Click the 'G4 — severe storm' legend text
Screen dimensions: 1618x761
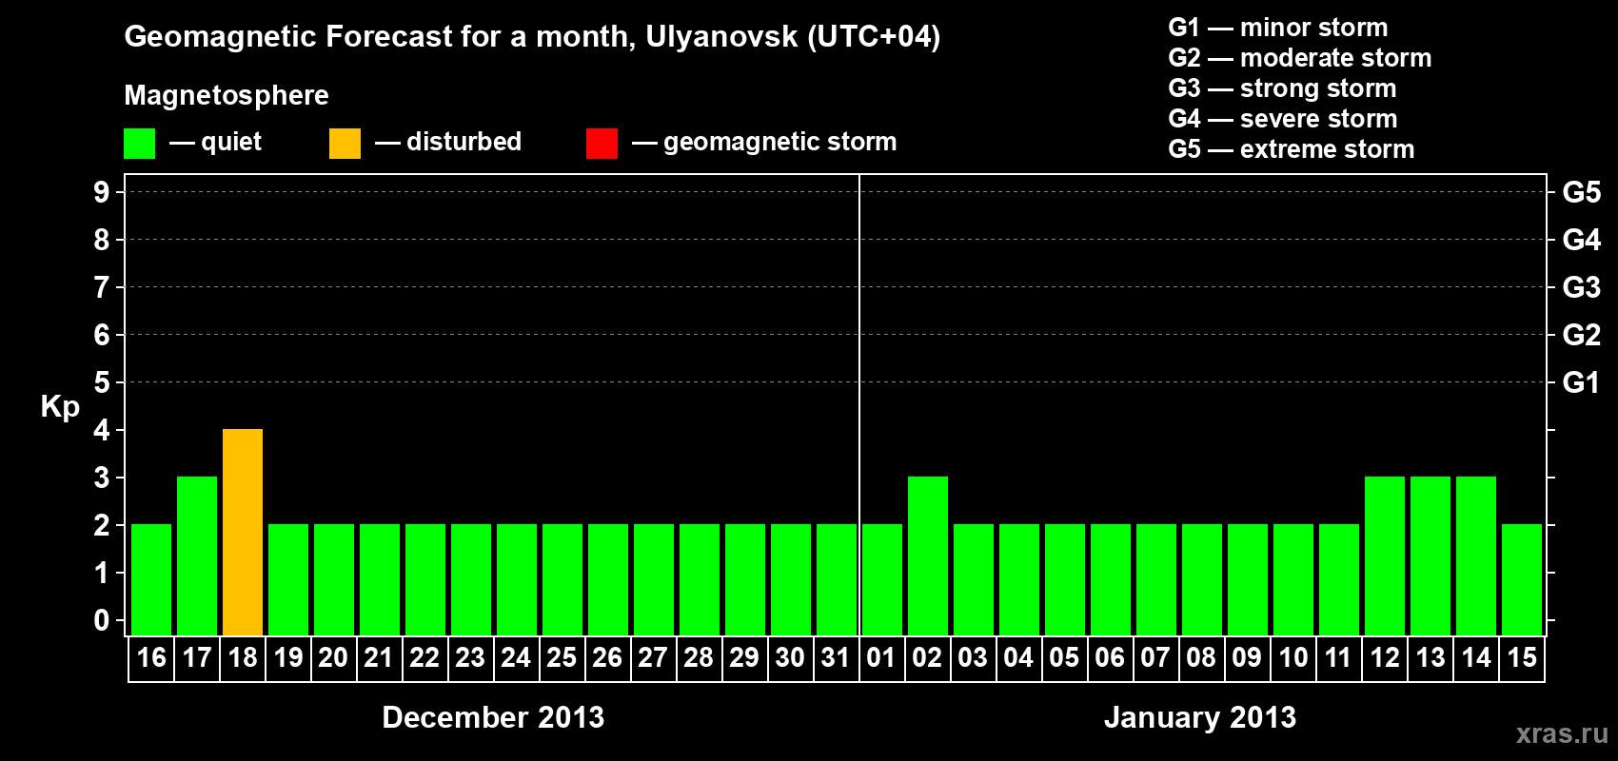tap(1283, 119)
